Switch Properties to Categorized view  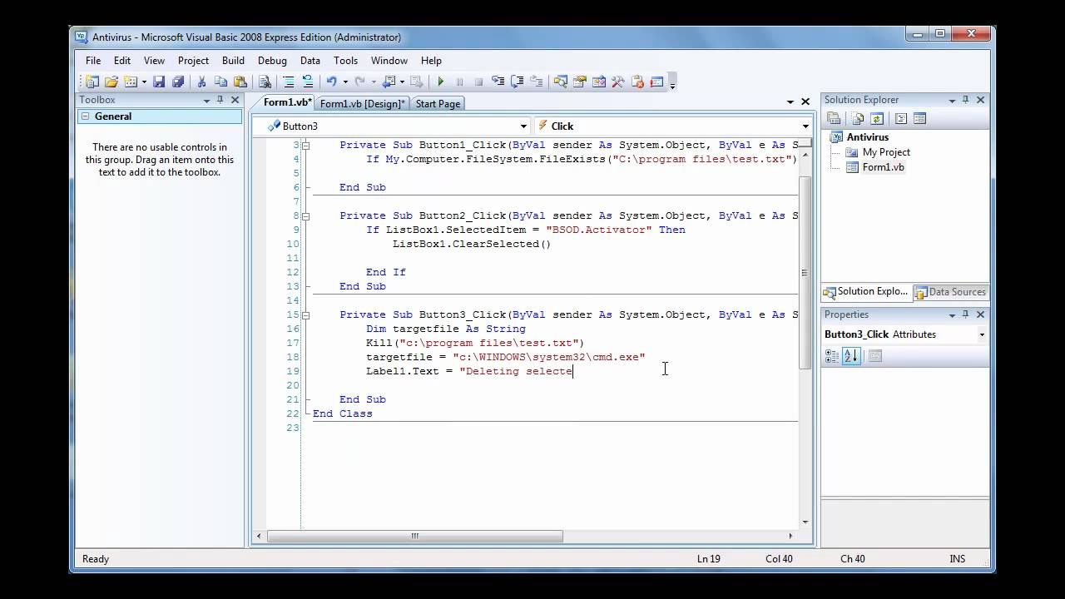tap(832, 356)
